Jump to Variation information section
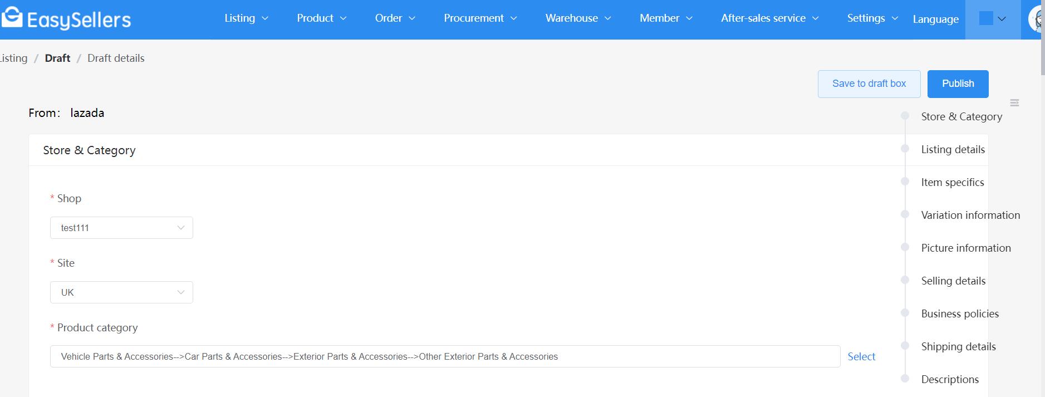 [970, 215]
